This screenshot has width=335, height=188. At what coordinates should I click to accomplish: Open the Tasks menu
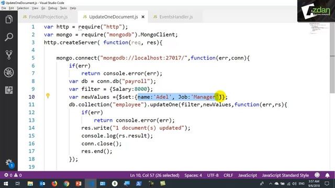63,8
